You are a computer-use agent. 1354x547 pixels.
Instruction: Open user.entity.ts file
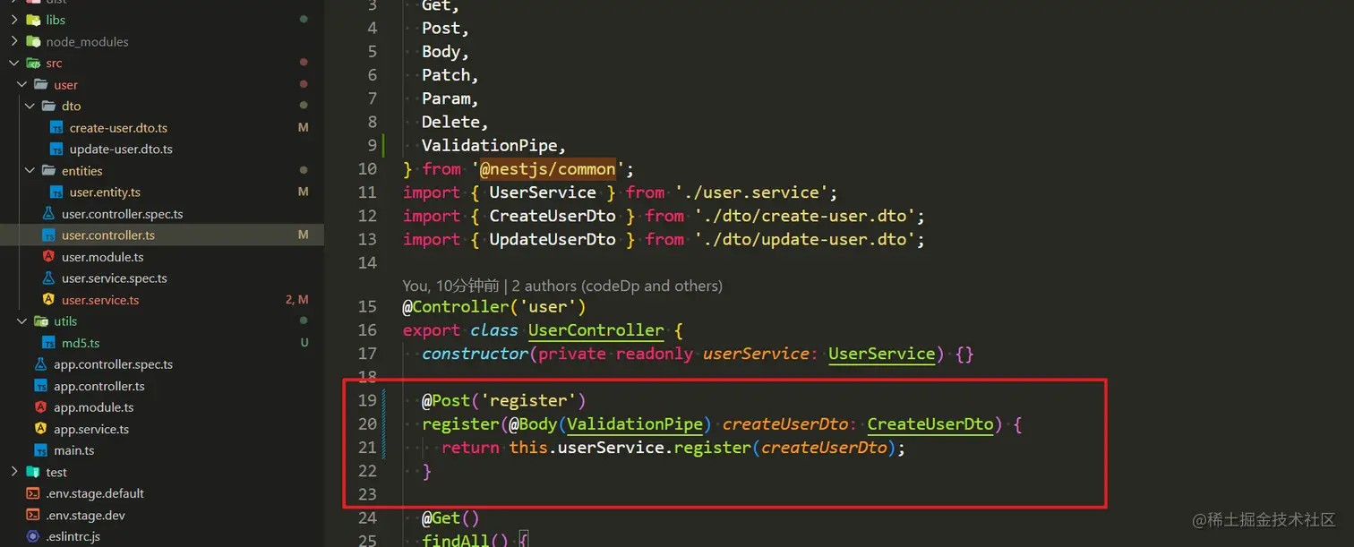click(x=105, y=192)
